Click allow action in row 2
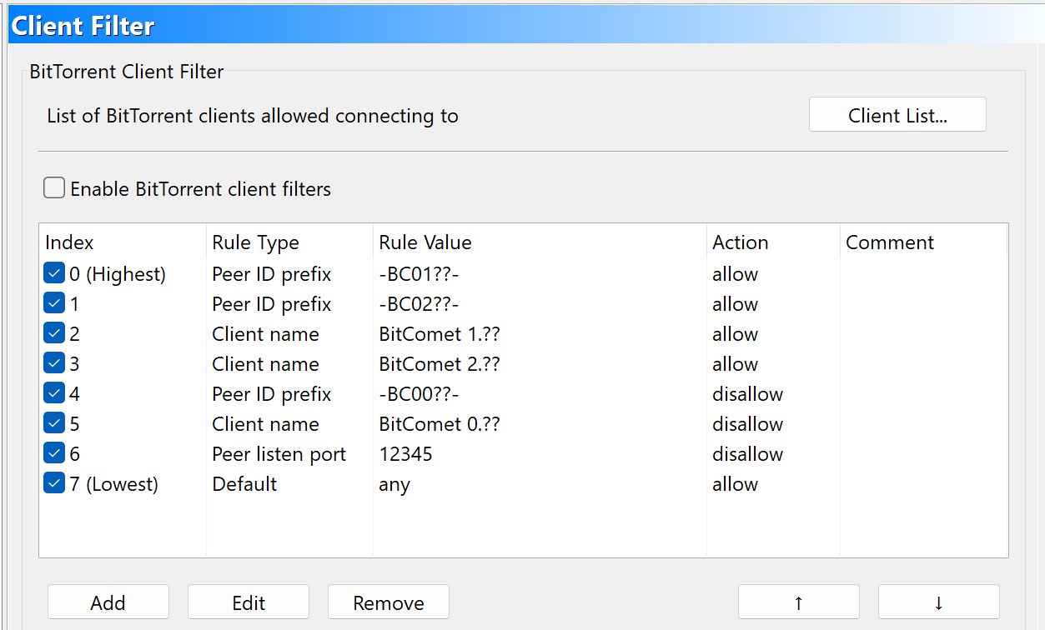Screen dimensions: 1045x630 tap(735, 334)
